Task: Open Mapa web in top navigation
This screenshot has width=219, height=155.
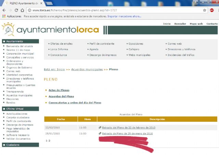Action: [x=196, y=24]
